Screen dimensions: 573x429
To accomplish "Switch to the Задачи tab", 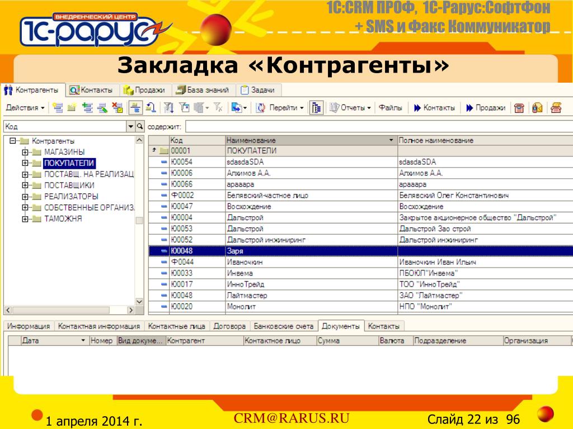I will point(259,90).
